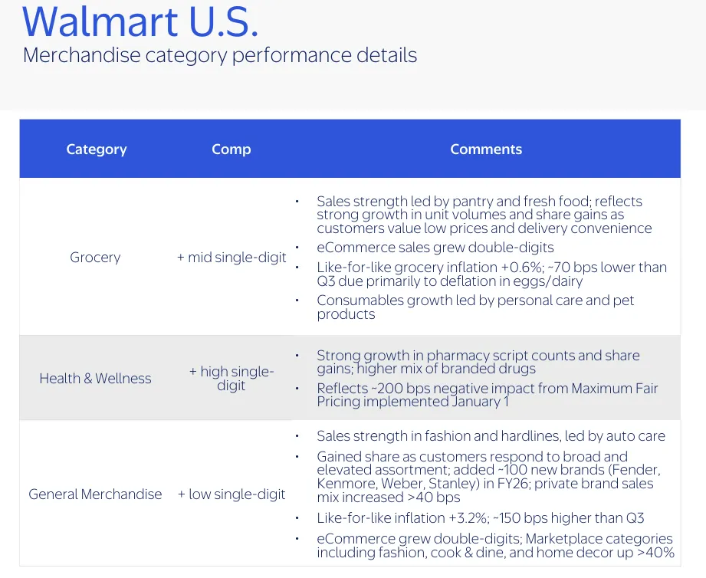Click the Comp column header
This screenshot has height=578, width=706.
(x=231, y=149)
